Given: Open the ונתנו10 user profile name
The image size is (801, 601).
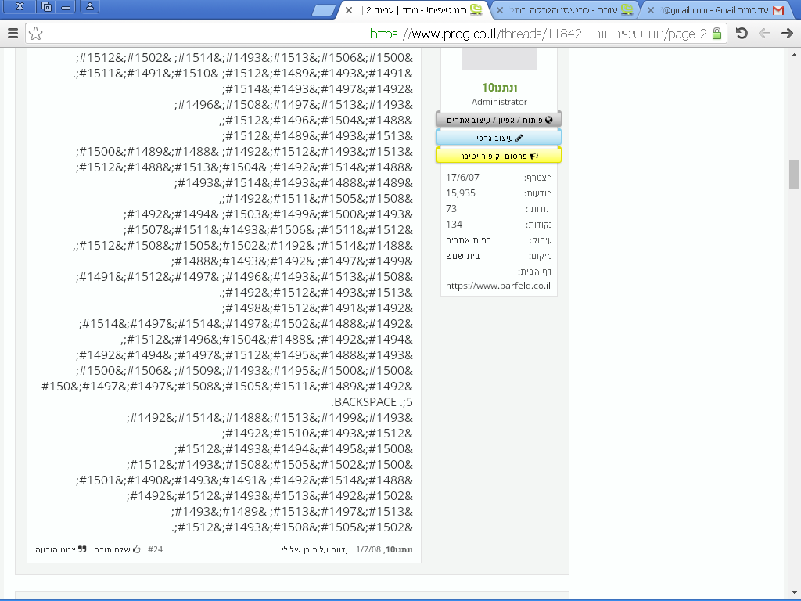Looking at the screenshot, I should (499, 88).
